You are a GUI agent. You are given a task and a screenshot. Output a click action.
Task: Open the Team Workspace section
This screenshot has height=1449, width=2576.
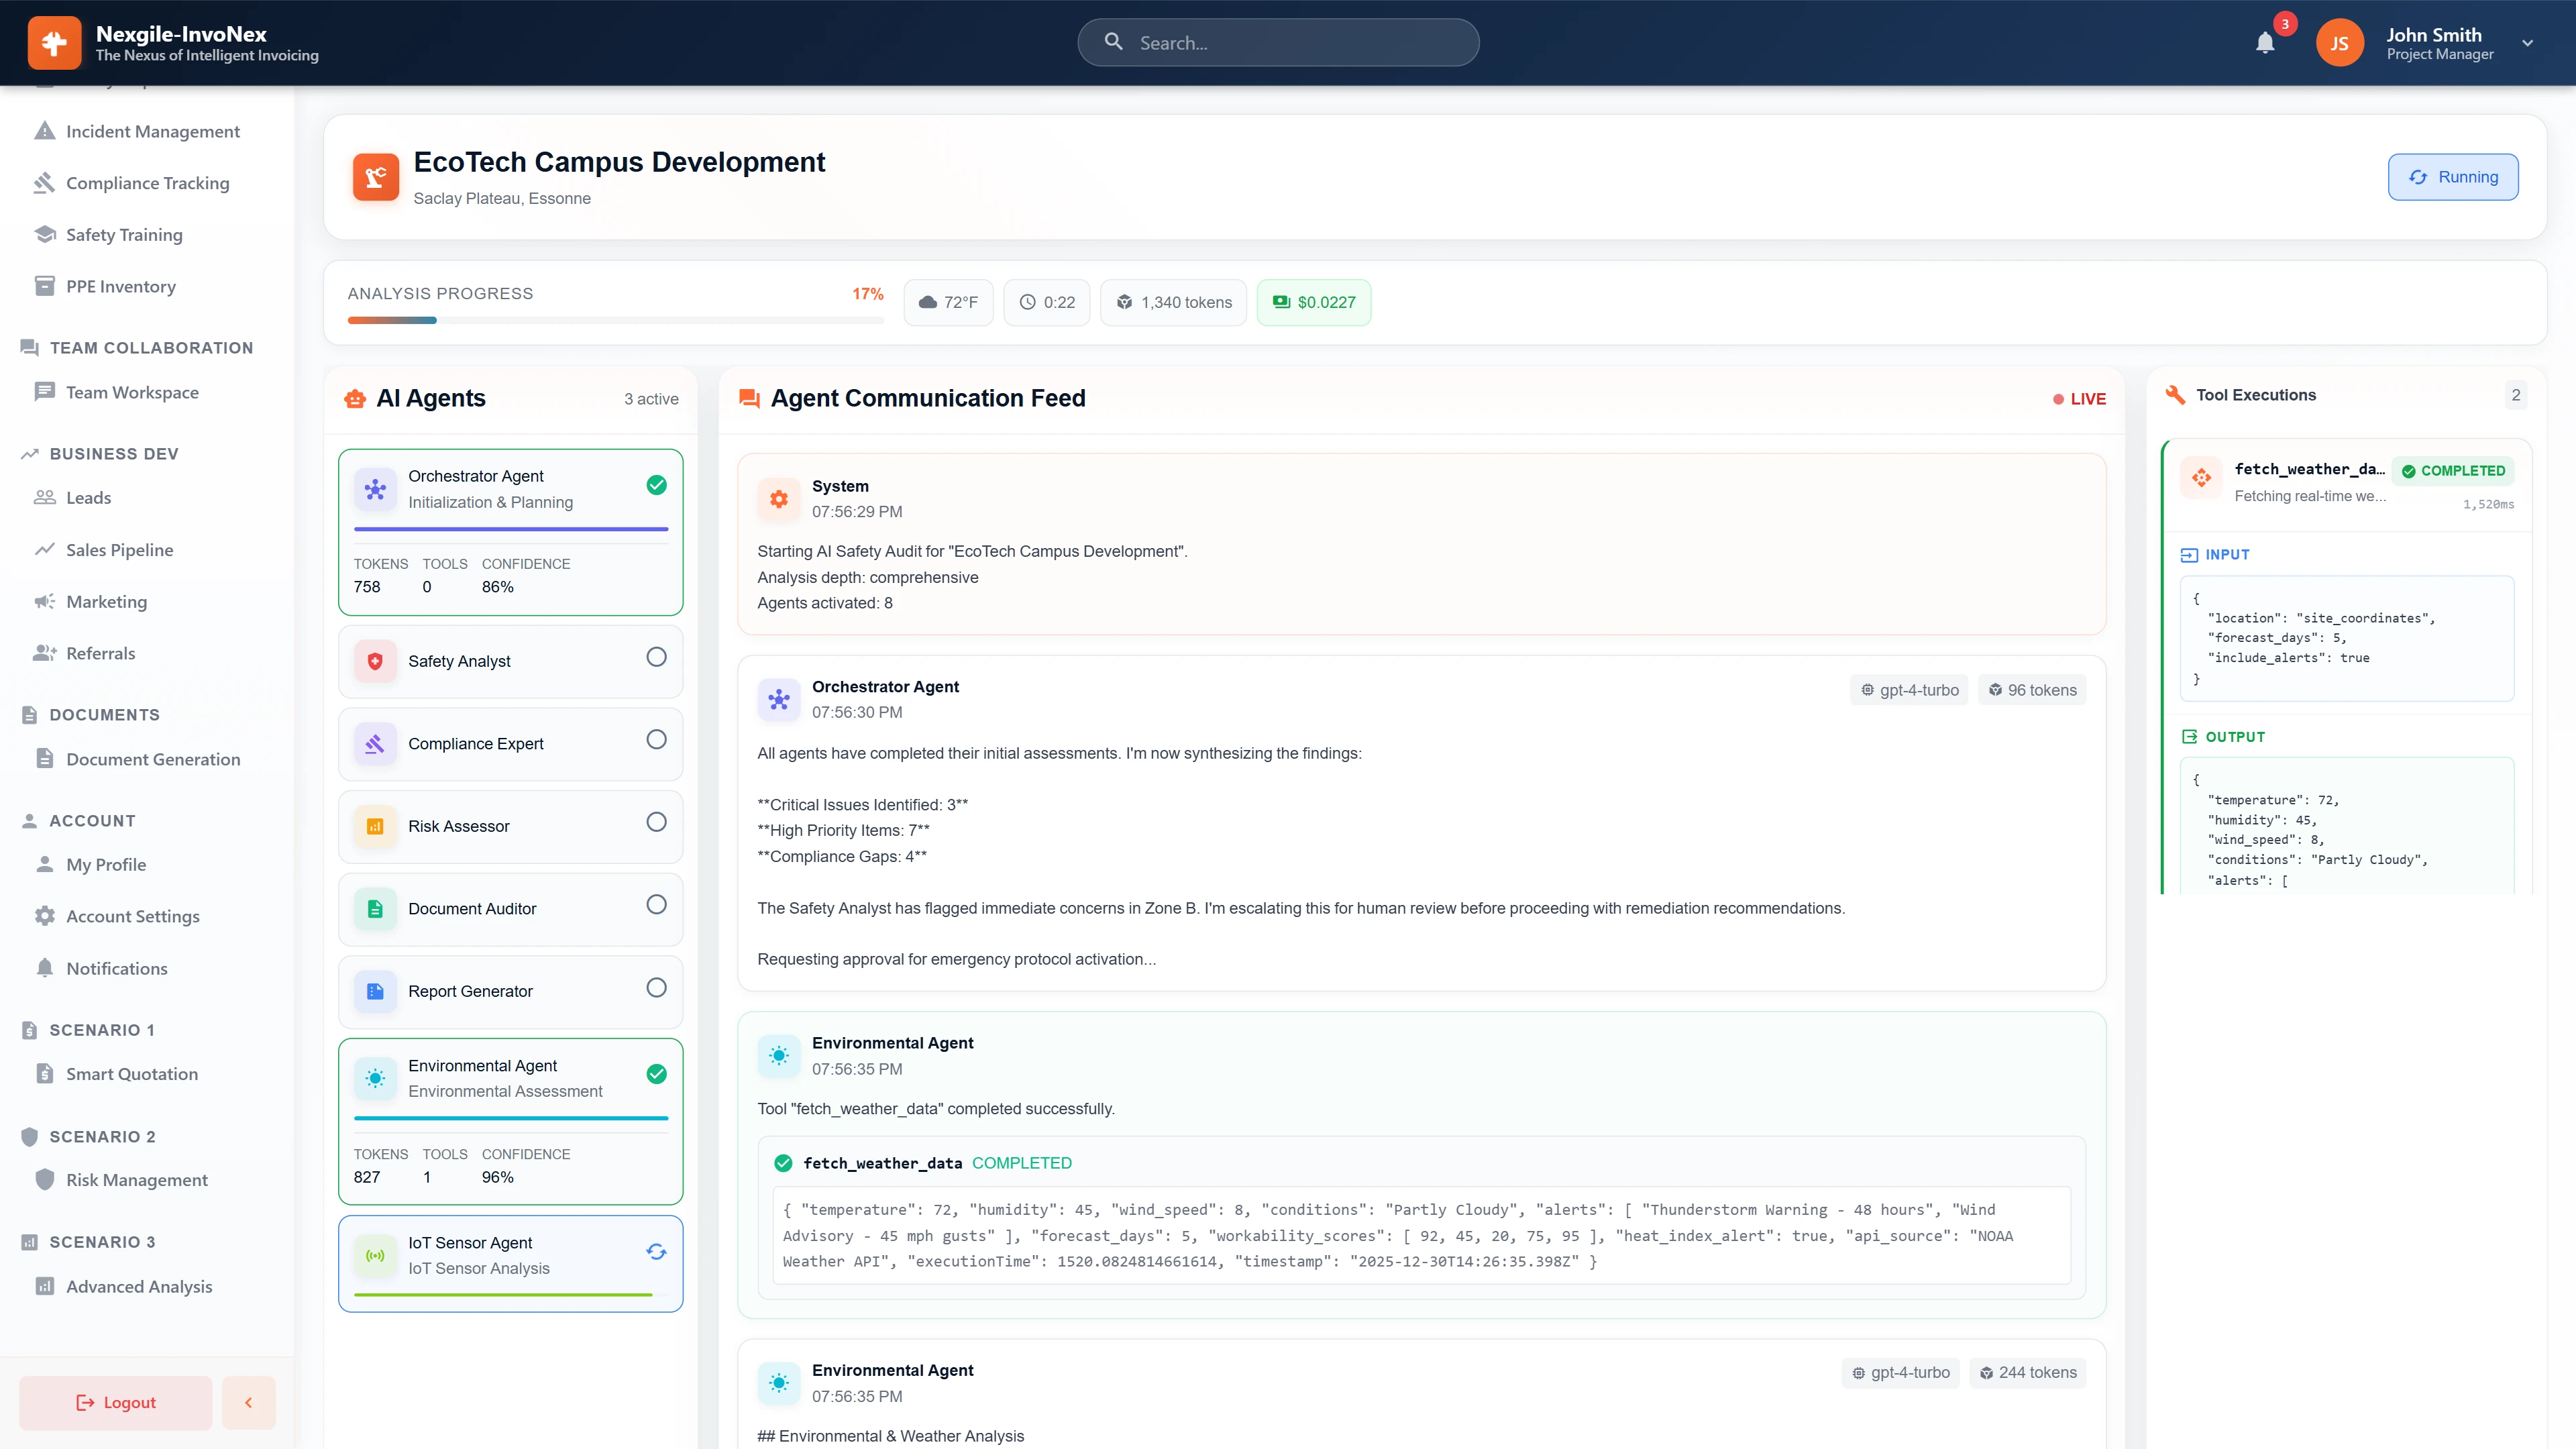pos(132,392)
